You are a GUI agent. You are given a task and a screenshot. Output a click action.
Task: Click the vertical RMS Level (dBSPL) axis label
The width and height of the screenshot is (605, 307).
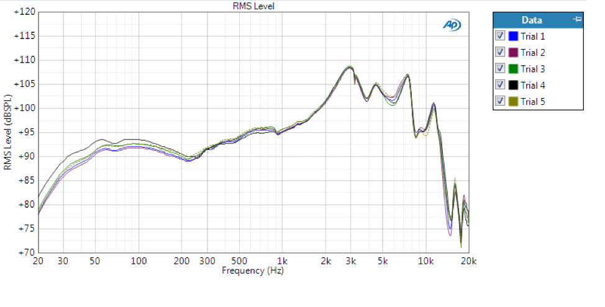click(7, 132)
